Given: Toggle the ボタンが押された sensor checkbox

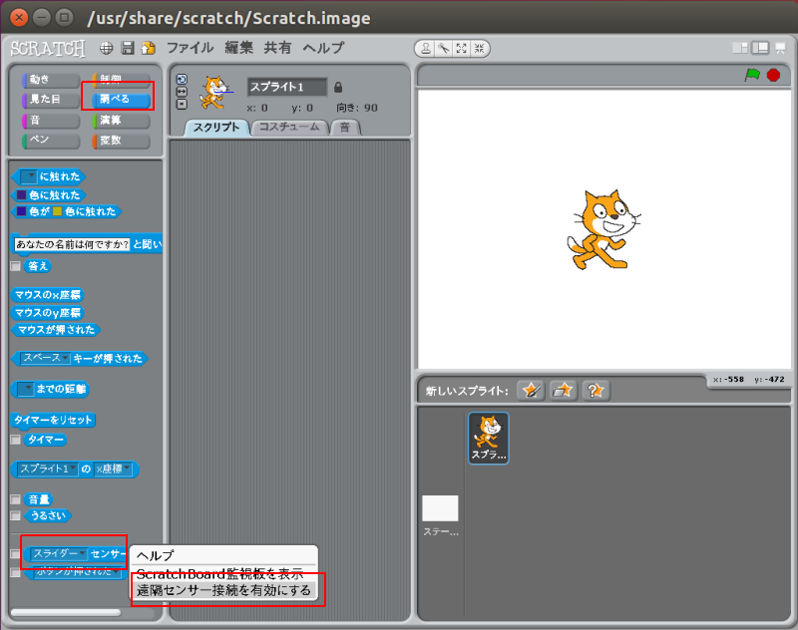Looking at the screenshot, I should tap(15, 572).
